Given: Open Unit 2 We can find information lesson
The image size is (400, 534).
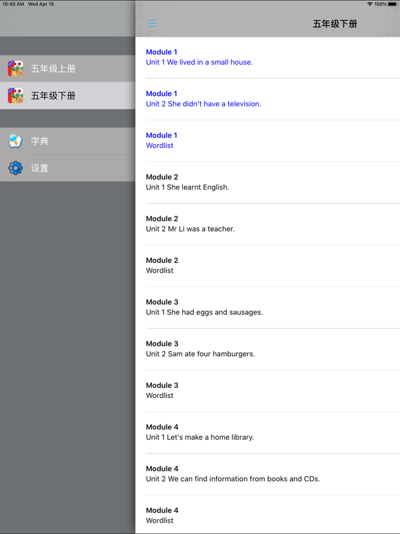Looking at the screenshot, I should 267,474.
